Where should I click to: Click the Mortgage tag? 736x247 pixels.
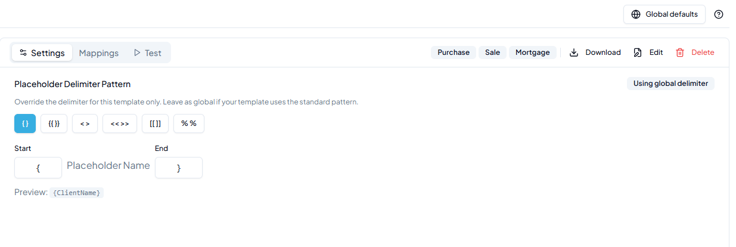click(533, 53)
